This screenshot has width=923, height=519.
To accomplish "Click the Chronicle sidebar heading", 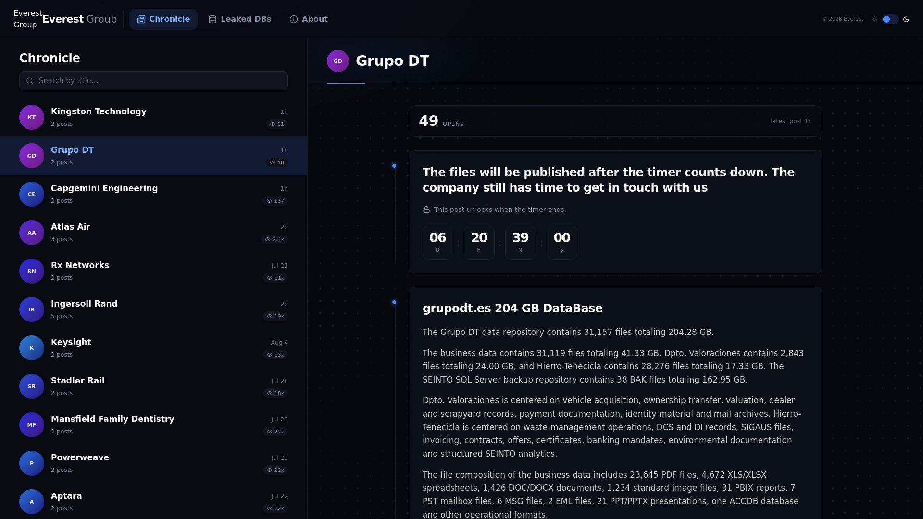I will tap(50, 58).
